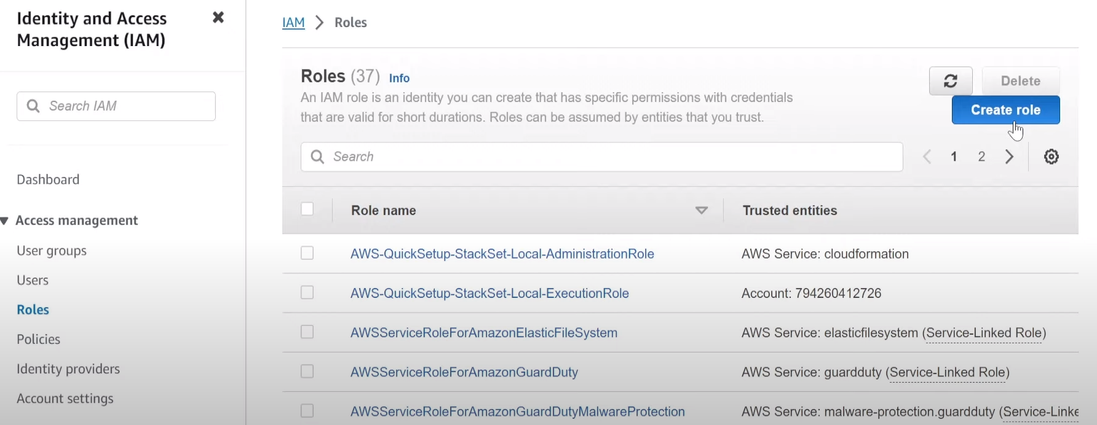
Task: Click the previous page arrow
Action: (927, 157)
